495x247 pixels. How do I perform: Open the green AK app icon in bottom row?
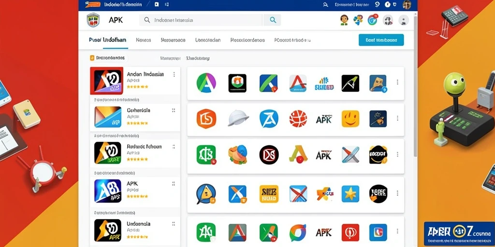206,233
